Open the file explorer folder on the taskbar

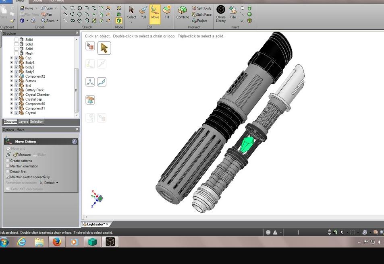(39, 242)
